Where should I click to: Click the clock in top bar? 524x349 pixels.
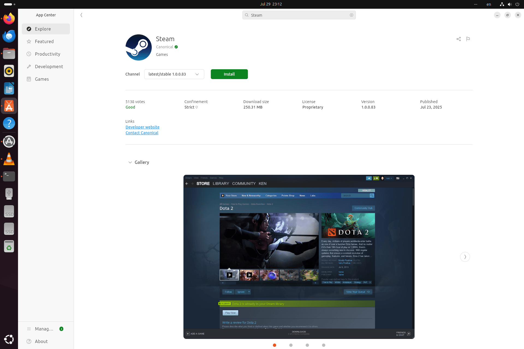click(x=271, y=4)
